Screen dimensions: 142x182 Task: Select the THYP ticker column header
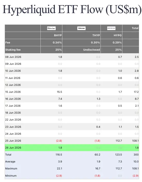coord(96,35)
